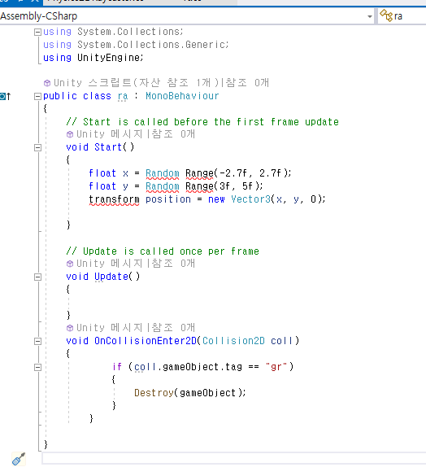The image size is (426, 476).
Task: Click the Unity icon above OnCollisionEnter2D
Action: (x=70, y=328)
